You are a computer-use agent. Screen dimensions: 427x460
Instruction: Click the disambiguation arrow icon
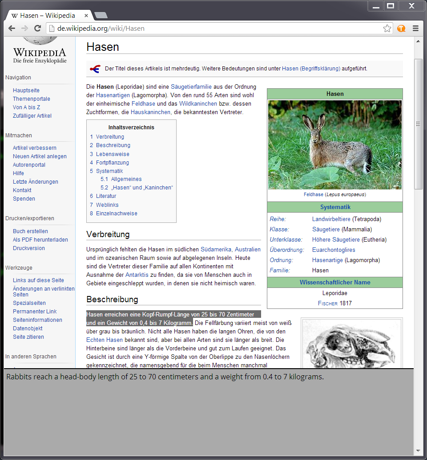[95, 69]
